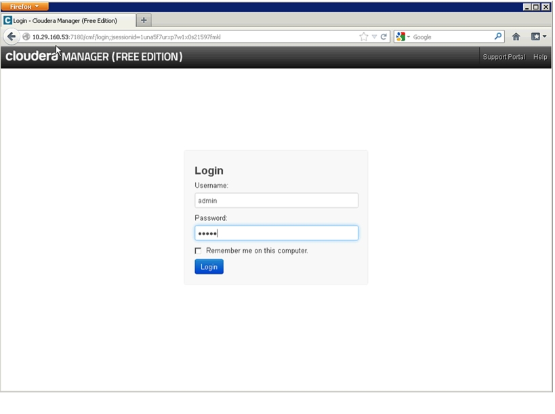Open the Firefox application menu
The height and width of the screenshot is (414, 555).
tap(24, 6)
